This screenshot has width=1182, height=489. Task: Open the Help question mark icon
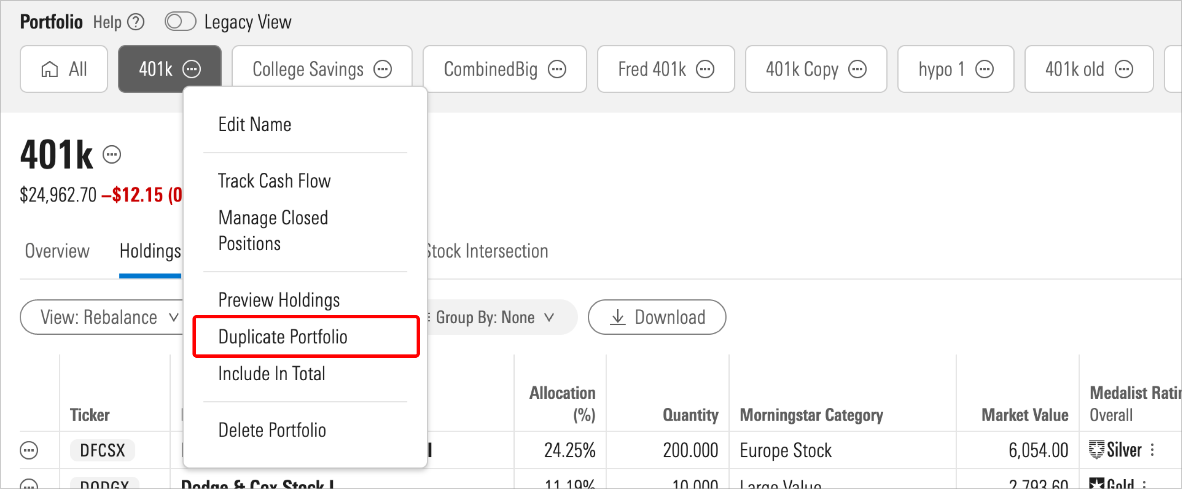pyautogui.click(x=136, y=22)
